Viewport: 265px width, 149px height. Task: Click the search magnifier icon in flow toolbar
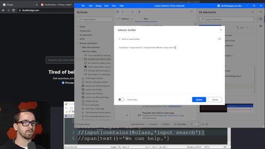pos(191,12)
